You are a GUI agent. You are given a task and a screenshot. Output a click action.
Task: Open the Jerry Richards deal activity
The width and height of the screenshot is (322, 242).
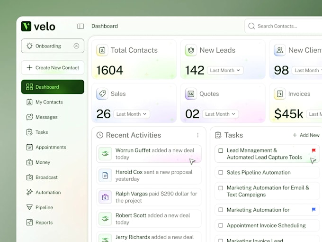pos(149,237)
